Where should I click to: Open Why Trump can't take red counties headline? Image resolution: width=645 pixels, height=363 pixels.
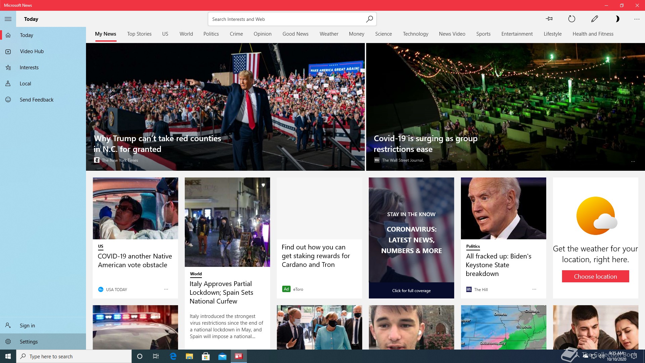coord(158,144)
